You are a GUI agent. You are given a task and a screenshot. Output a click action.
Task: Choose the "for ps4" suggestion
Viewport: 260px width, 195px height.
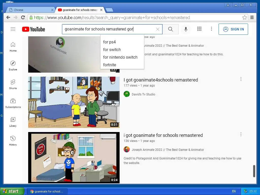click(x=122, y=42)
